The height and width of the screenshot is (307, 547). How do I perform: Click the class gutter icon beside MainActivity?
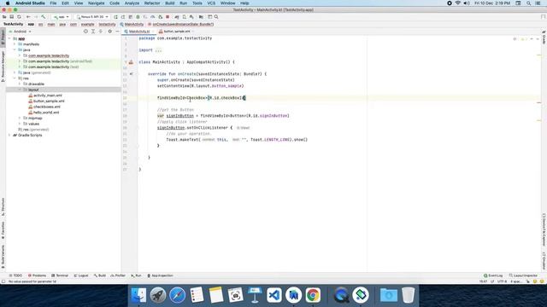click(131, 62)
